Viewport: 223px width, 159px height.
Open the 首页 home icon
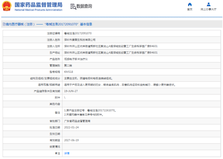coord(190,5)
